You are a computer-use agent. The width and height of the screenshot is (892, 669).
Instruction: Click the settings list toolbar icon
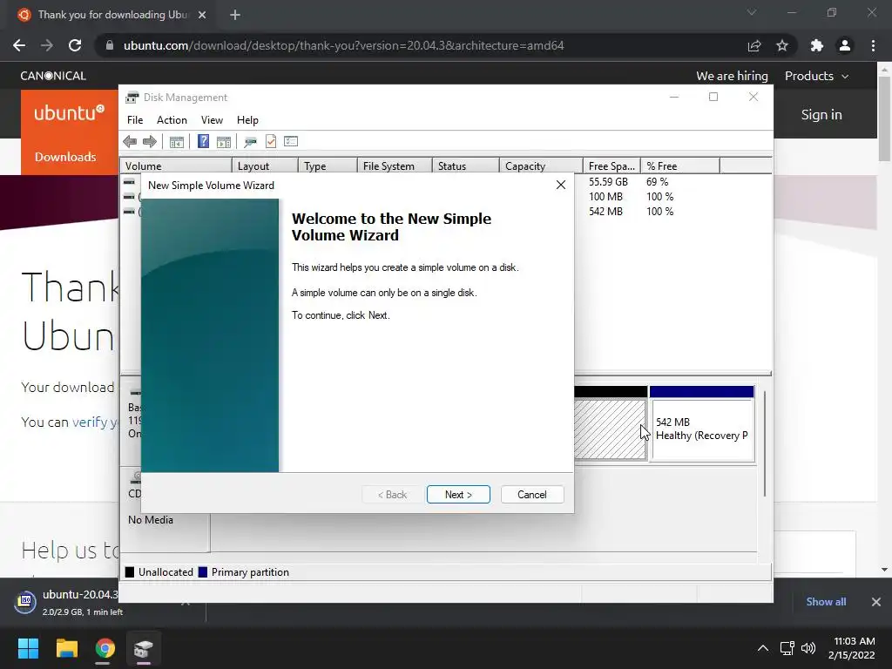point(291,141)
